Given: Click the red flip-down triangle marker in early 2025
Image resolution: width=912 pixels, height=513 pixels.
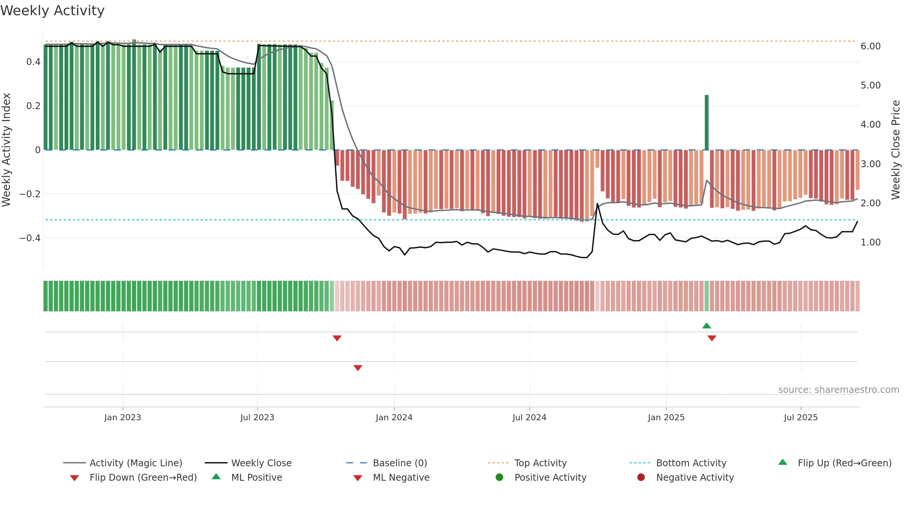Looking at the screenshot, I should pyautogui.click(x=712, y=338).
